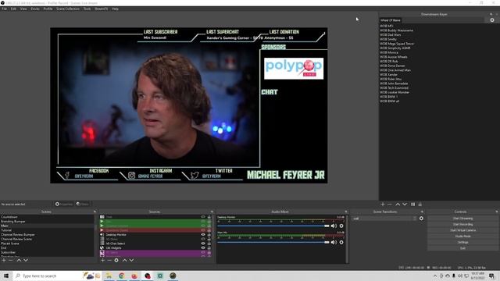Move downstream keyer item up
500x281 pixels.
398,205
